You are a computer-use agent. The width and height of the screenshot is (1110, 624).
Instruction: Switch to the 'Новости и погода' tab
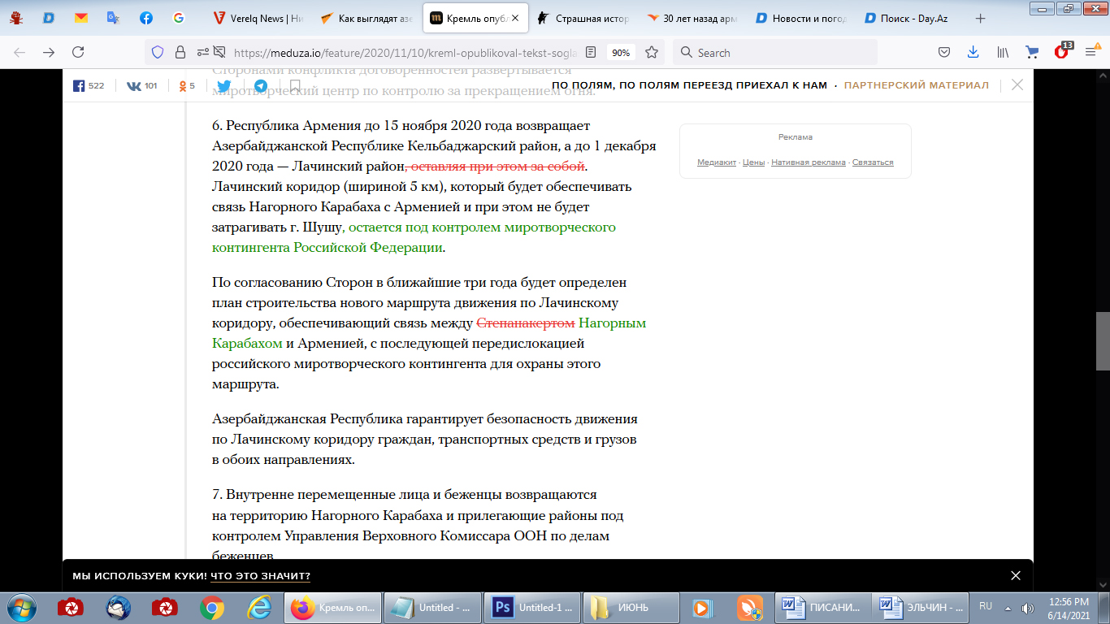point(802,18)
